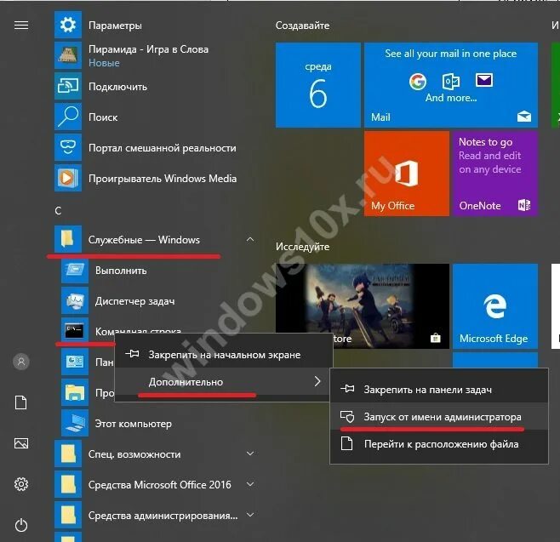Launch the Пирамида - Игра в Слова icon
The height and width of the screenshot is (542, 560).
coord(68,55)
